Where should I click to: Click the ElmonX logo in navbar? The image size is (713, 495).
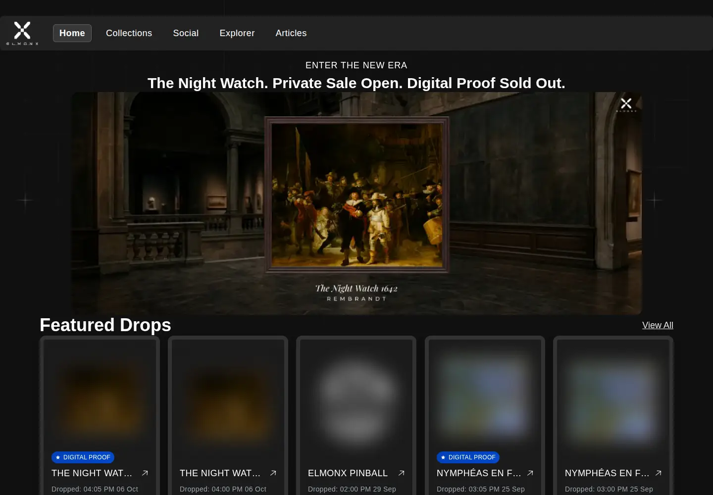pyautogui.click(x=22, y=33)
